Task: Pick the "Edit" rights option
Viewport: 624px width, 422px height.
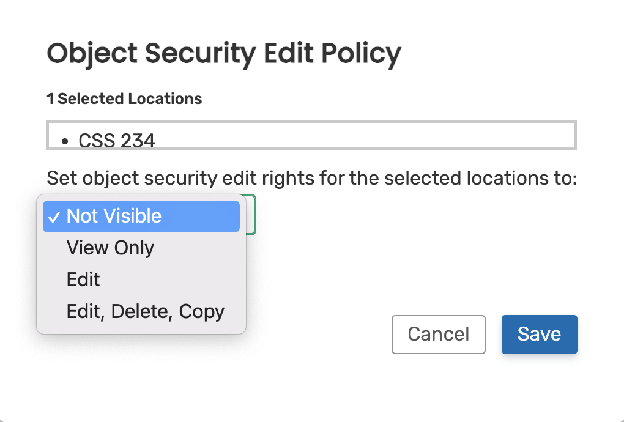Action: coord(83,280)
